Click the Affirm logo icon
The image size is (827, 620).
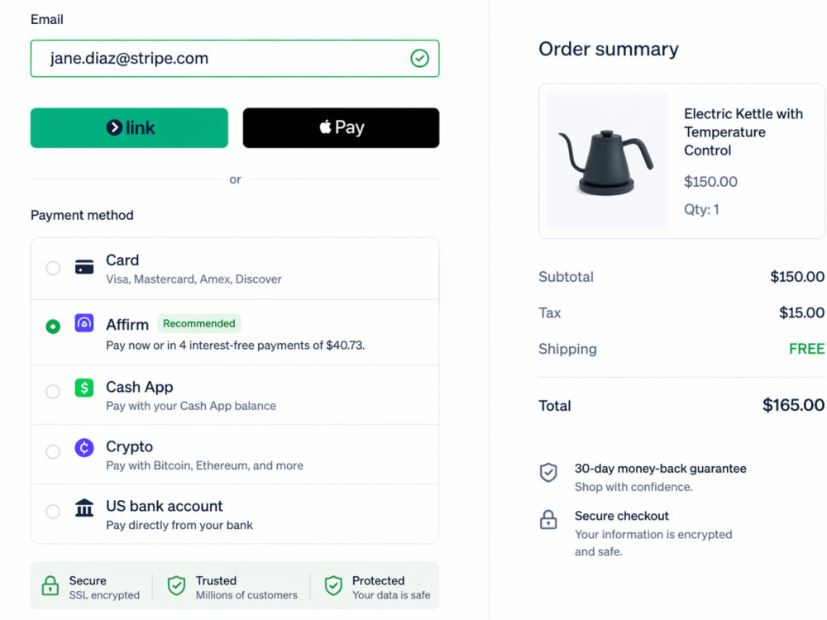84,322
